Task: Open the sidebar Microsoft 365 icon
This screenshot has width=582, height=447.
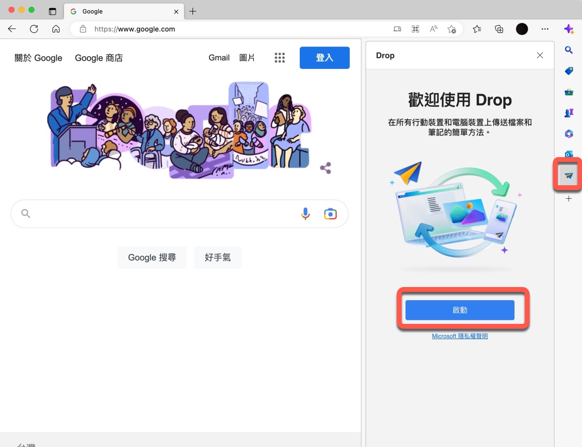Action: tap(569, 133)
